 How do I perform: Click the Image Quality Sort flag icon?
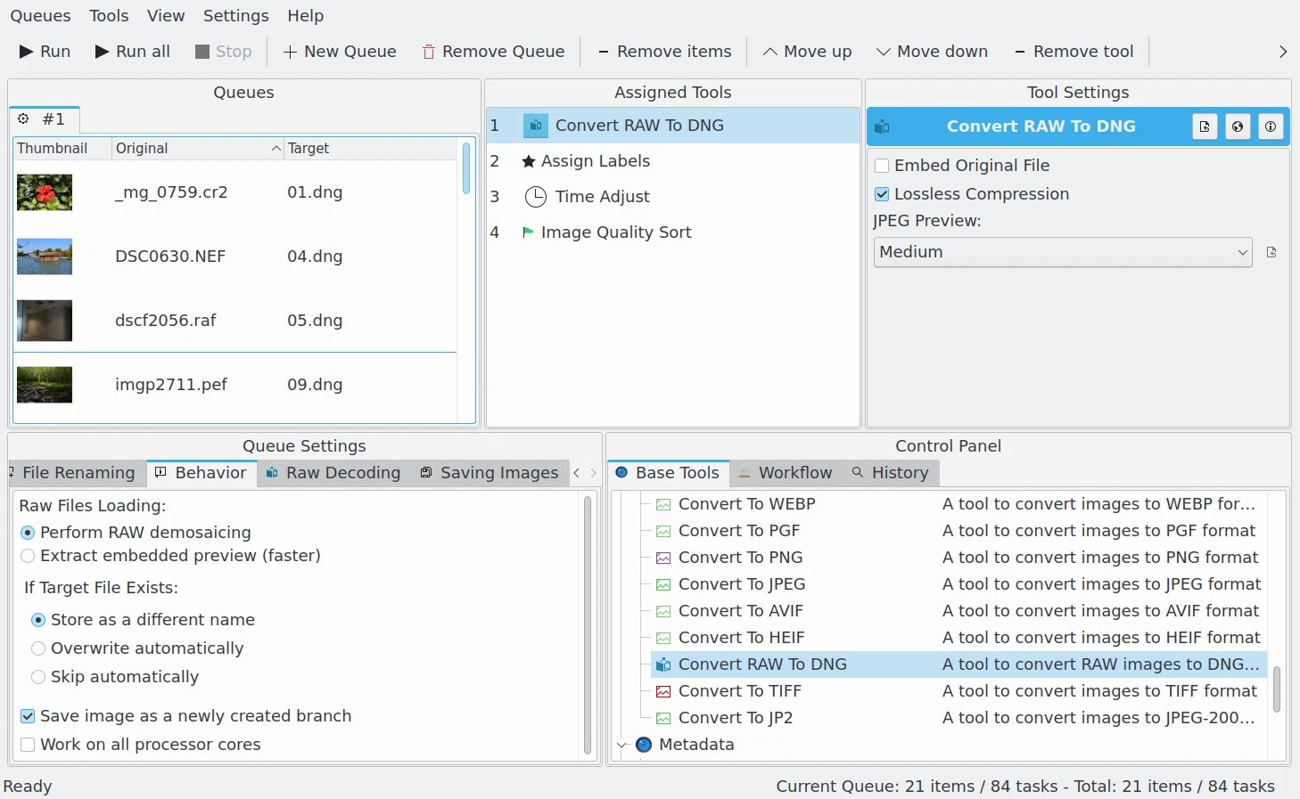[x=528, y=232]
